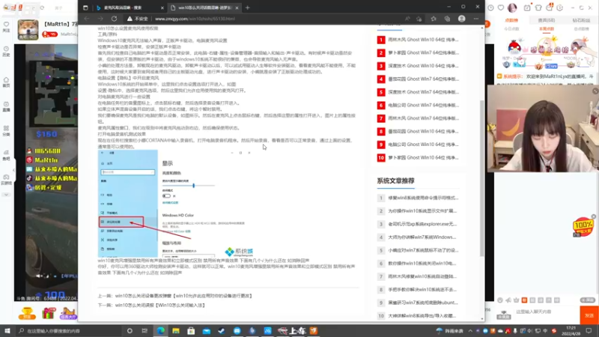Add page to favorites star icon

419,18
